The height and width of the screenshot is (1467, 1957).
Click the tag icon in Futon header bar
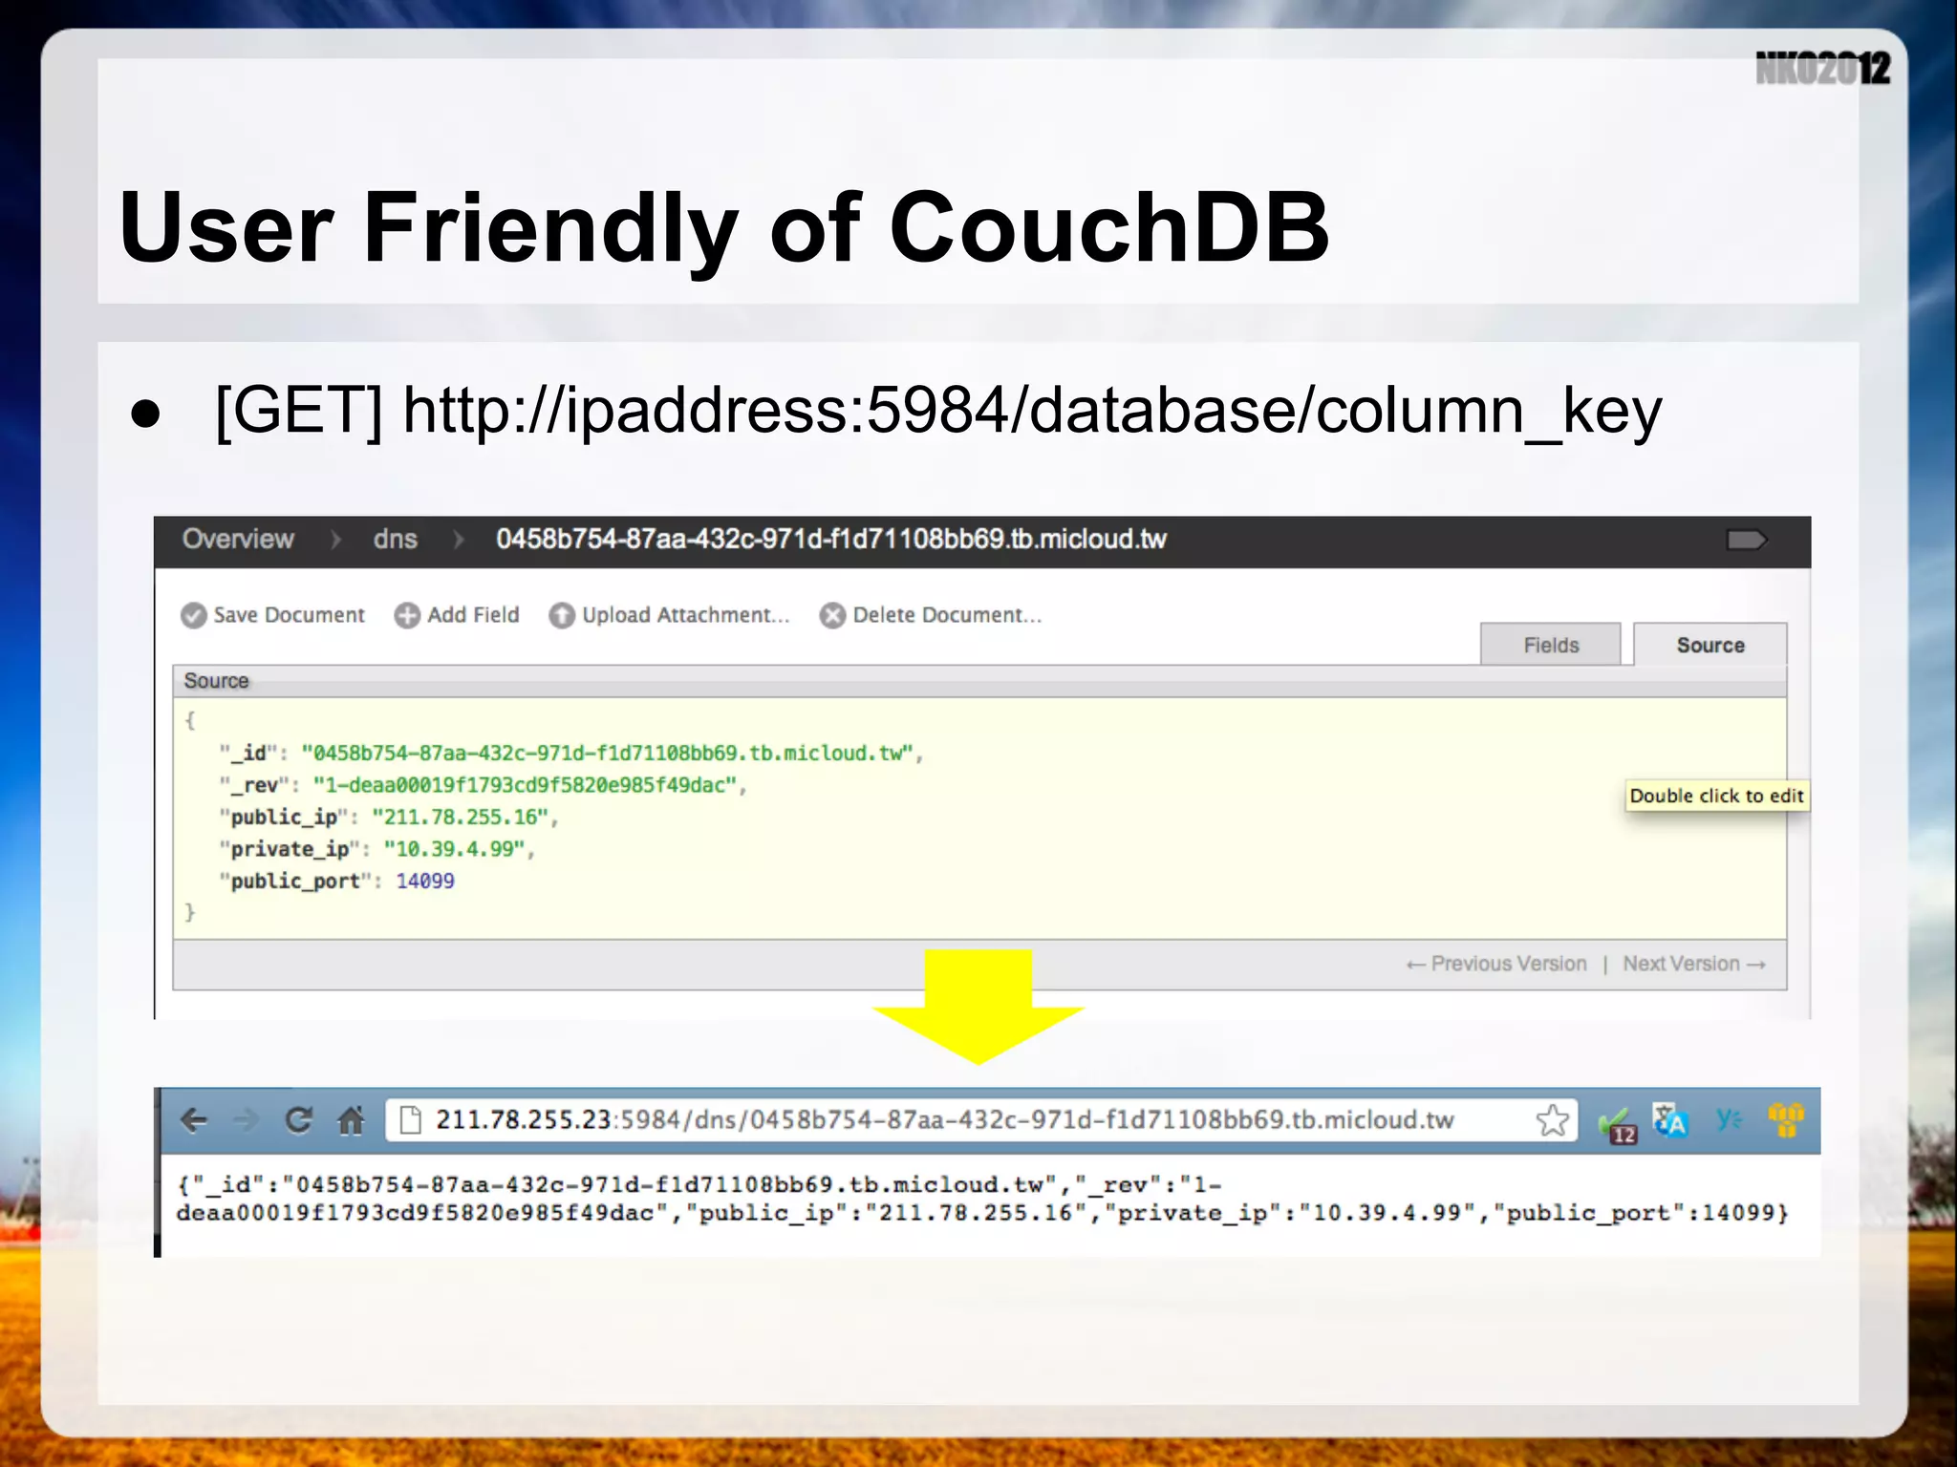[1747, 541]
